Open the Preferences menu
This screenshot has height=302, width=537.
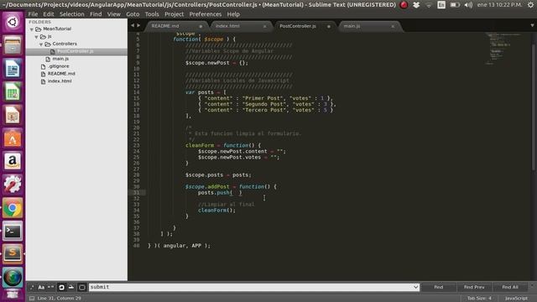(206, 14)
